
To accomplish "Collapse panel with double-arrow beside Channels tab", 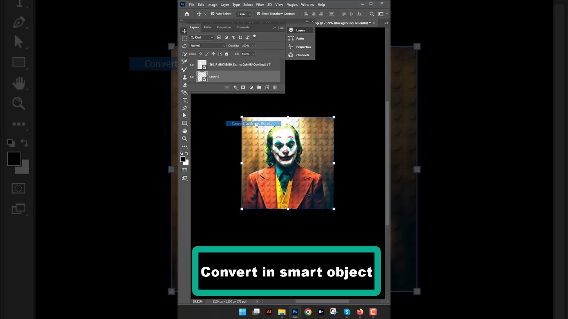I will [274, 27].
